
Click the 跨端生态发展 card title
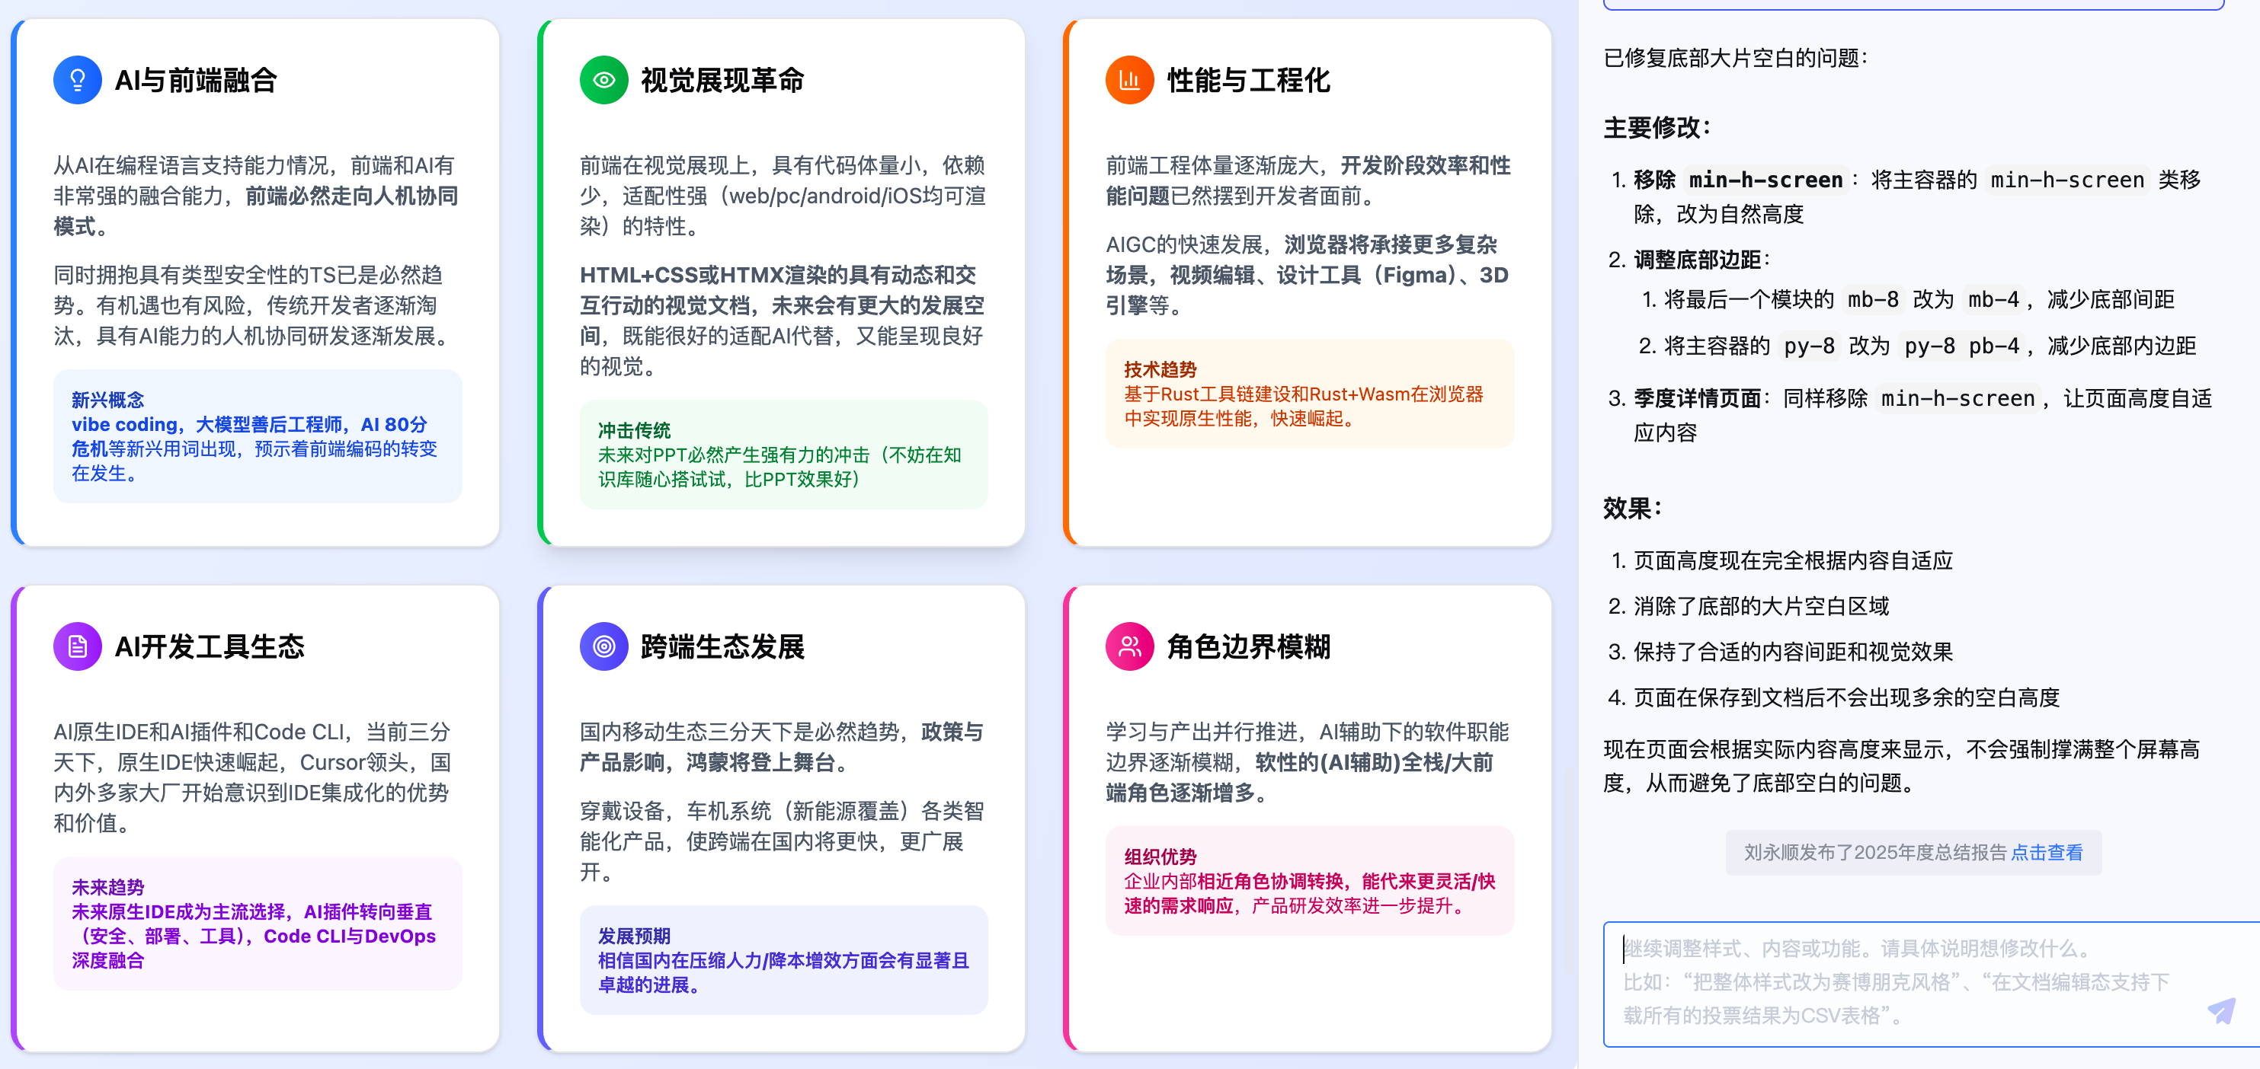click(722, 646)
